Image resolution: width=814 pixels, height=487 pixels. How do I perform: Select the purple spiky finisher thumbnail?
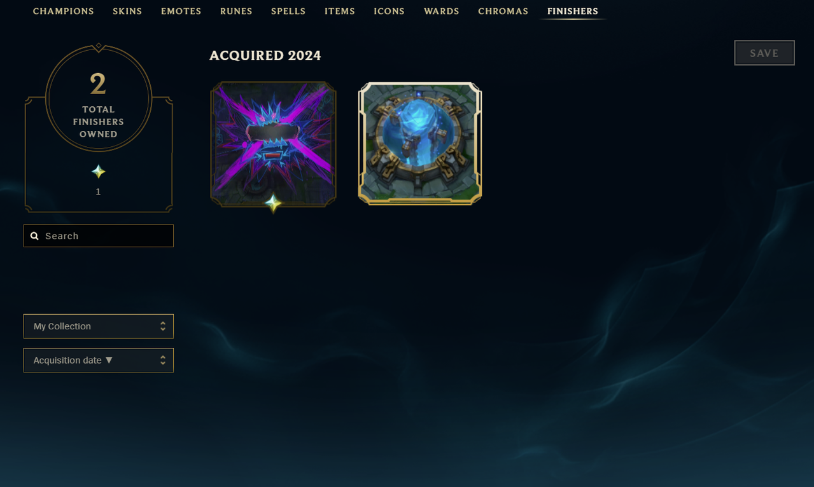point(273,144)
